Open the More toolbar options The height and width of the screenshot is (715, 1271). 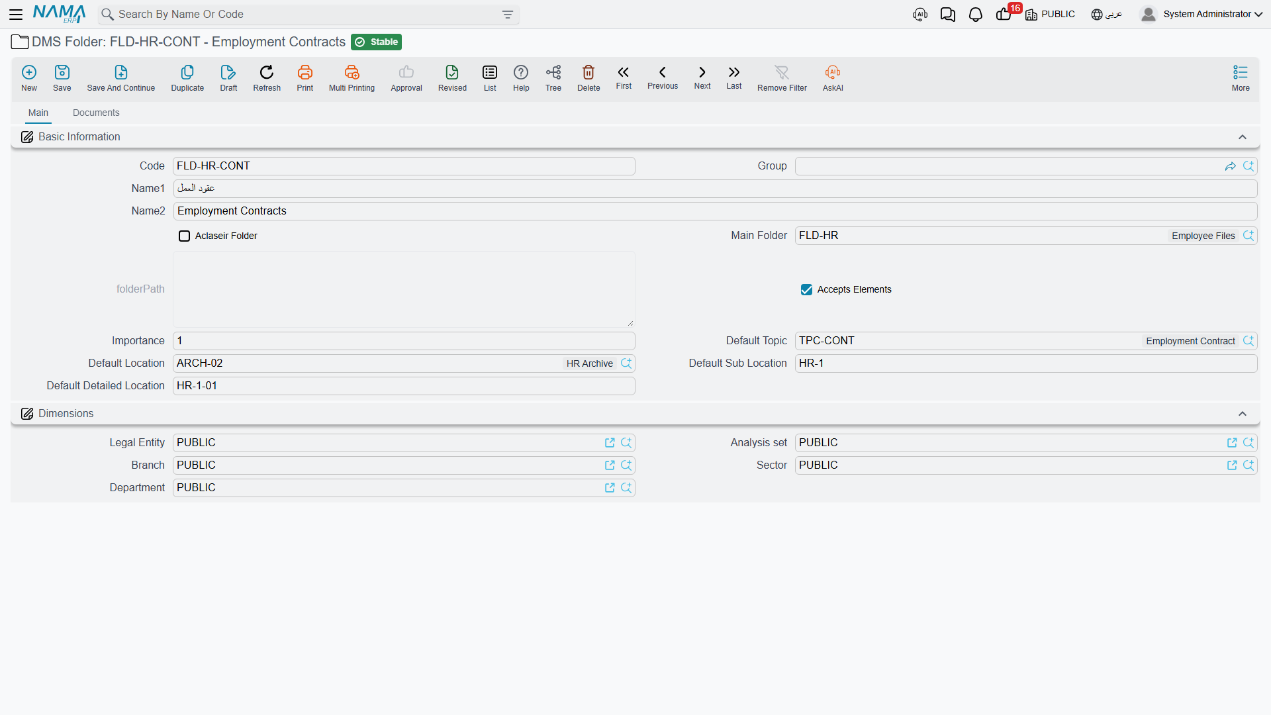(x=1241, y=78)
